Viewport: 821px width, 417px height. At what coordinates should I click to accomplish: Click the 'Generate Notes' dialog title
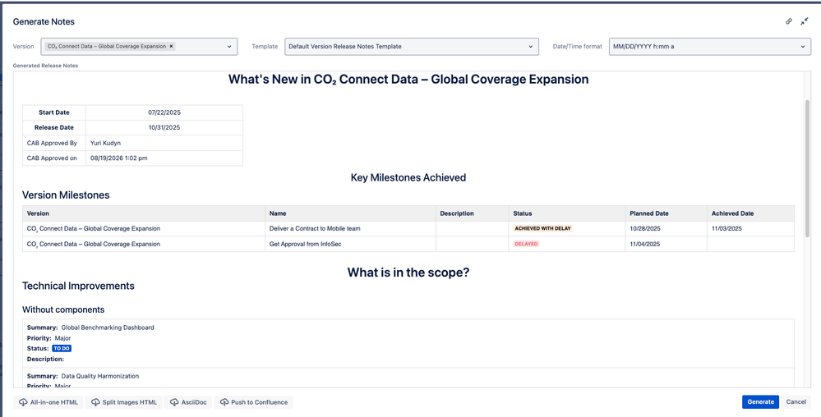44,21
